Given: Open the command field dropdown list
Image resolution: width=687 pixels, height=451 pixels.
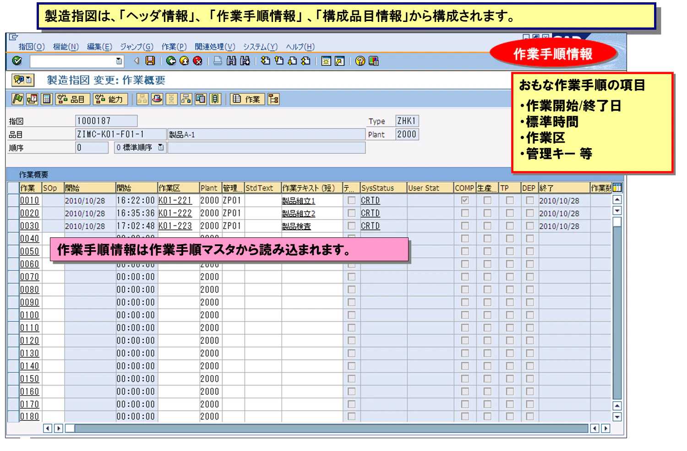Looking at the screenshot, I should click(118, 61).
